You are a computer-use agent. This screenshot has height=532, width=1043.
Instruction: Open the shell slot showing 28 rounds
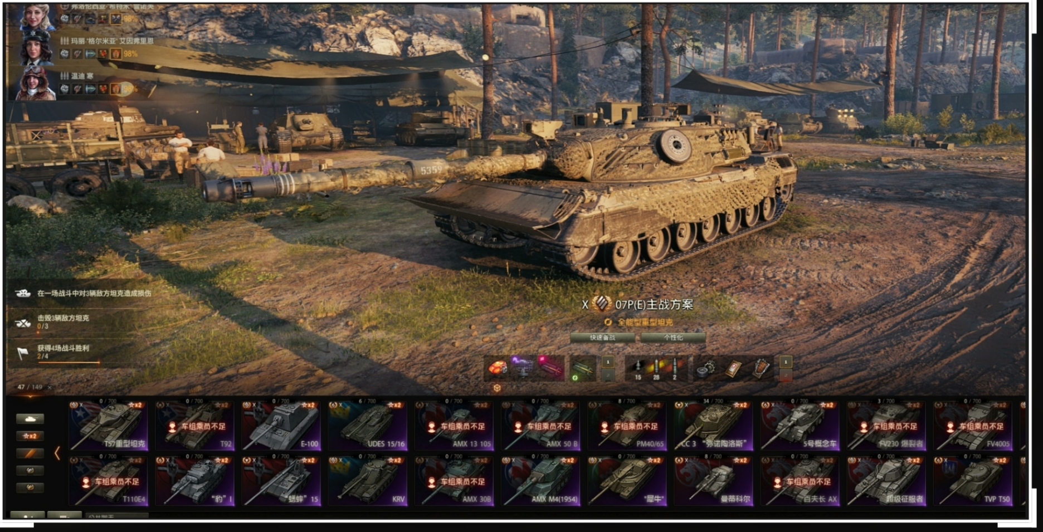(x=656, y=368)
